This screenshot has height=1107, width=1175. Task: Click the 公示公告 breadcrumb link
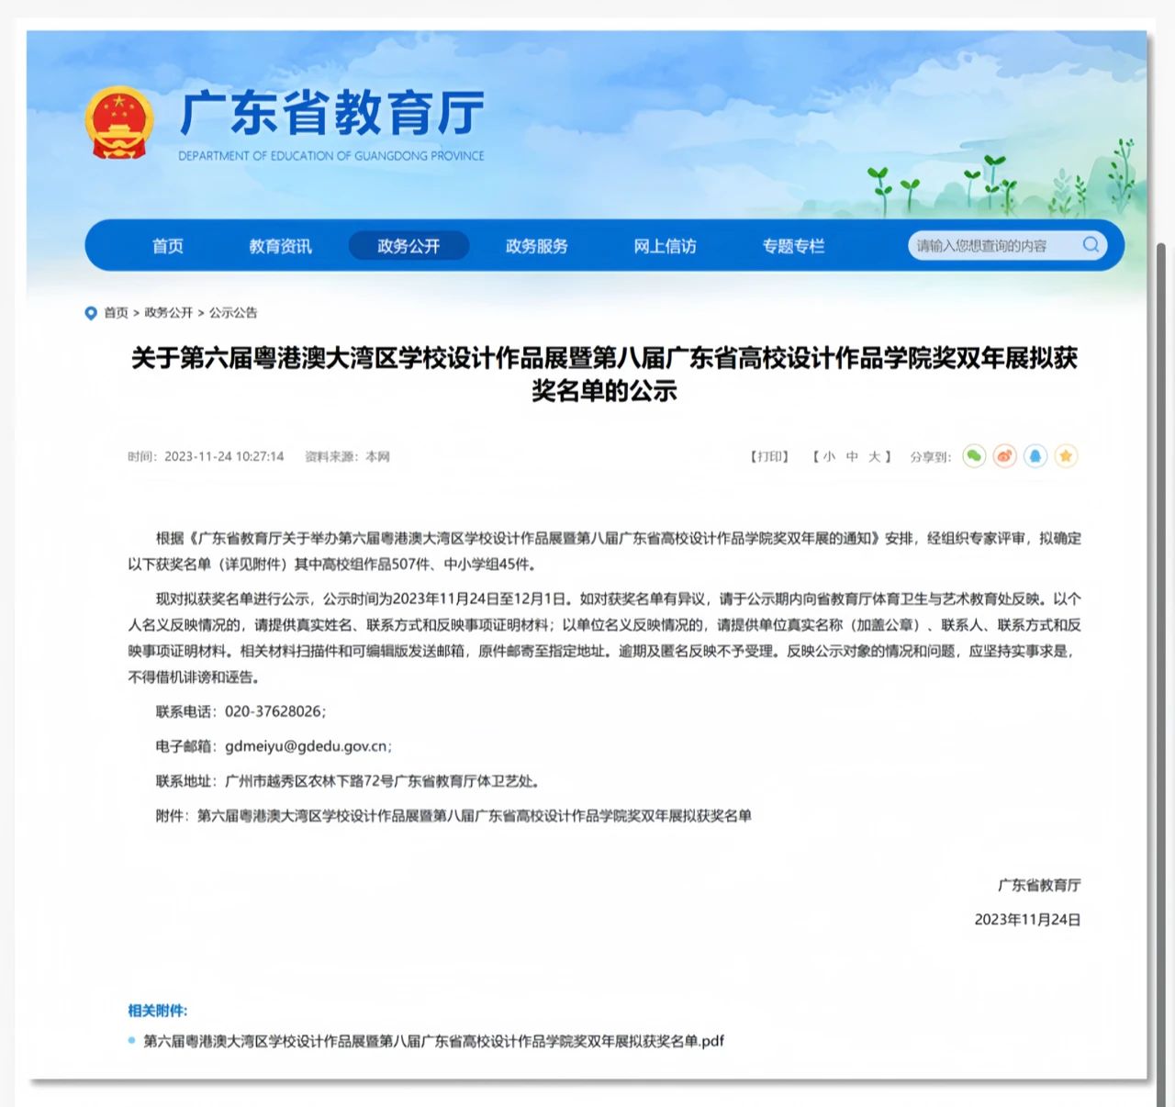click(x=233, y=313)
